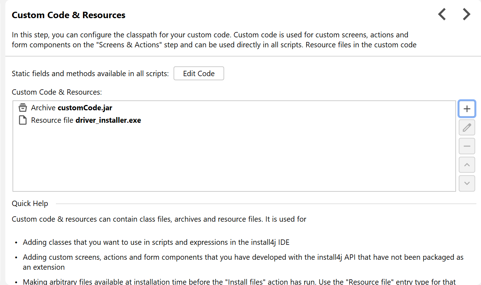Remove entry with the minus button
The height and width of the screenshot is (285, 481).
[x=467, y=146]
